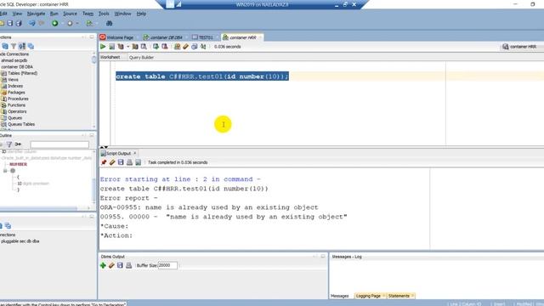Focus the Outline panel search field
Viewport: 544px width, 306px height.
pyautogui.click(x=59, y=144)
